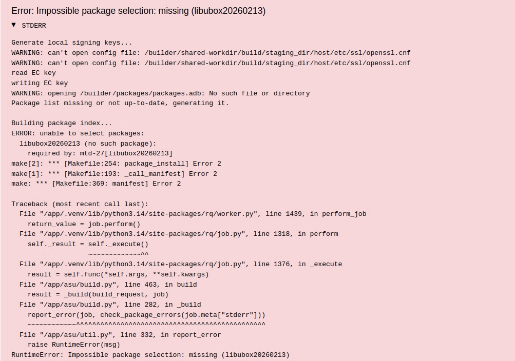Click the 'read EC key' line

(33, 73)
